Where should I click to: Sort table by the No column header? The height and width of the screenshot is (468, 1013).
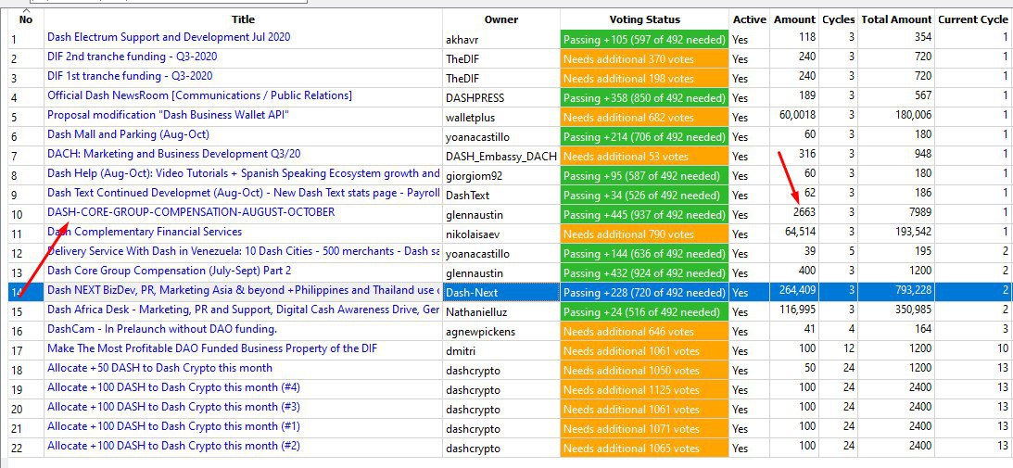(26, 19)
